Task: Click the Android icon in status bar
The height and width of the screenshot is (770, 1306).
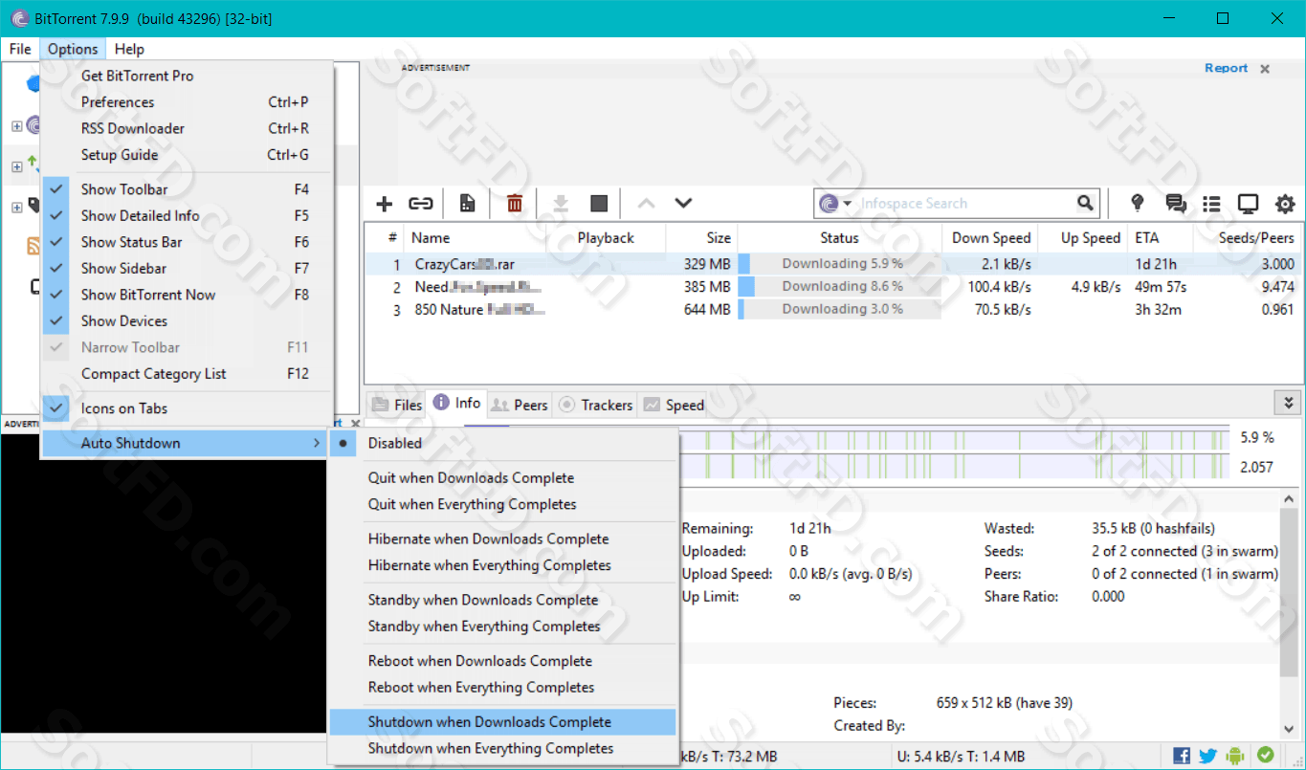Action: [x=1236, y=756]
